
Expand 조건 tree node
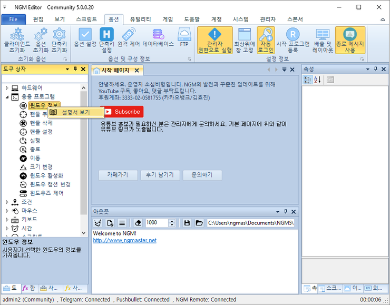pyautogui.click(x=7, y=202)
